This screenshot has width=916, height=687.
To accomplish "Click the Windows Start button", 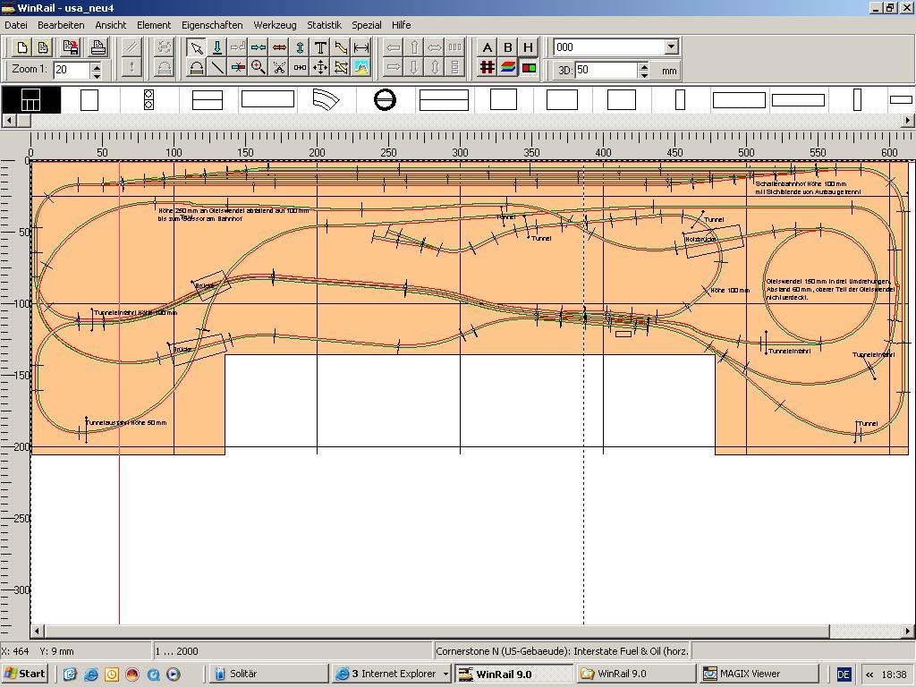I will (24, 674).
